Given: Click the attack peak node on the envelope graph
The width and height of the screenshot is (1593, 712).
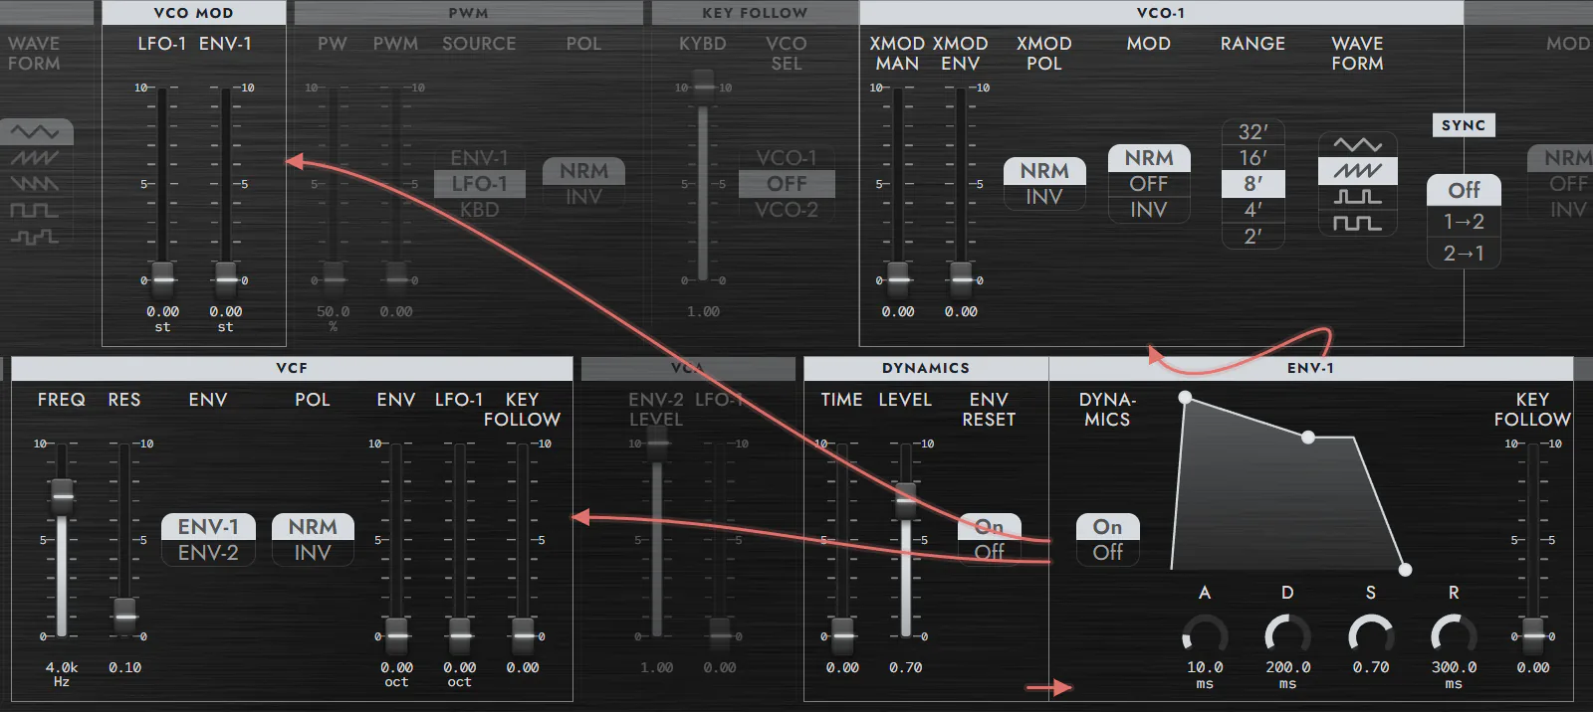Looking at the screenshot, I should [x=1185, y=398].
